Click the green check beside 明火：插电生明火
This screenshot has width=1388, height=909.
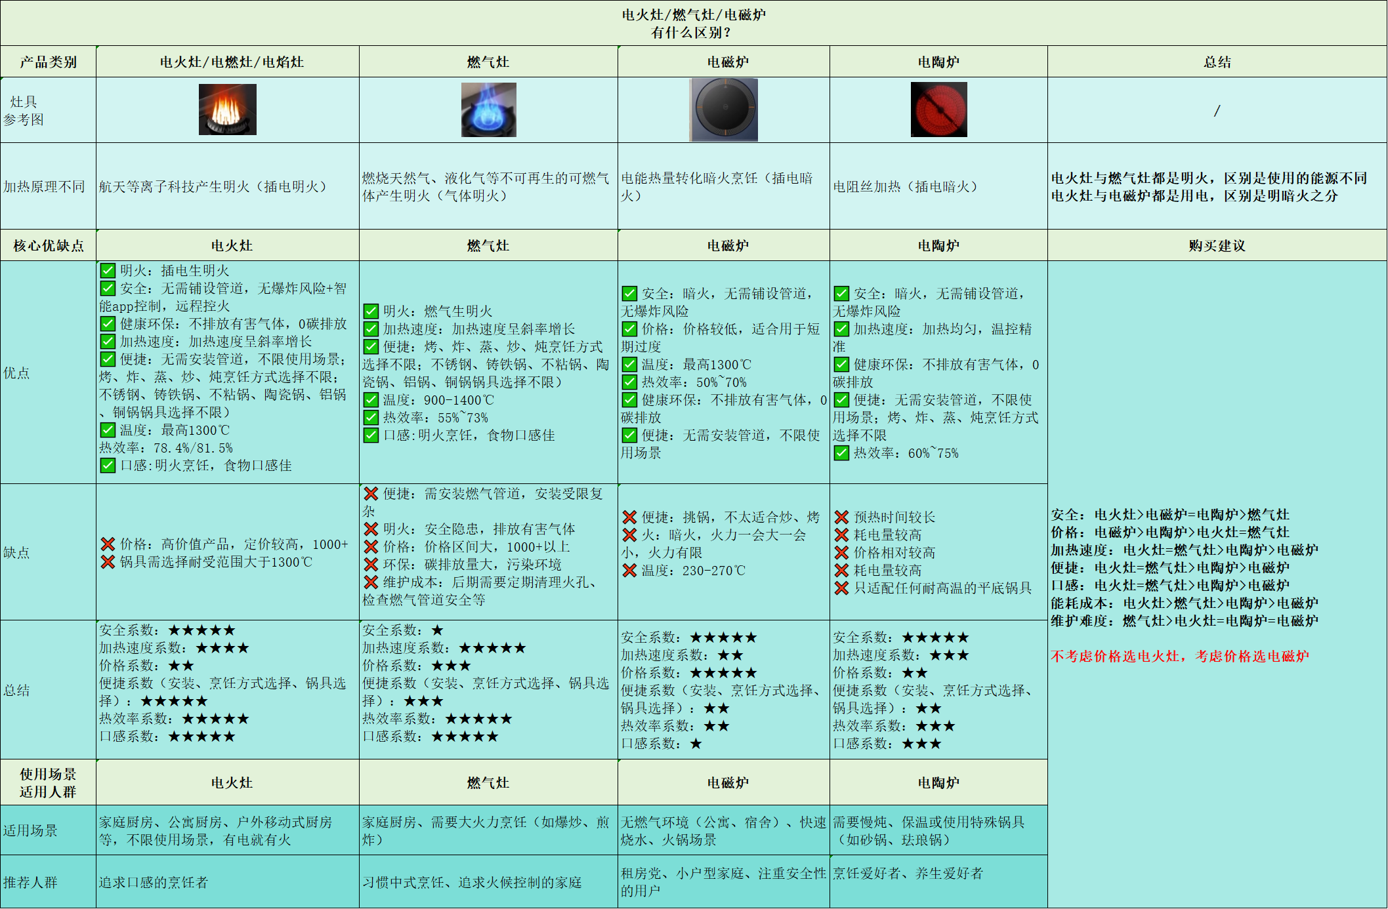click(x=108, y=270)
